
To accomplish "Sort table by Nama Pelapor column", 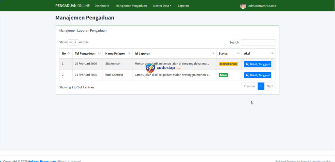I will coord(129,53).
